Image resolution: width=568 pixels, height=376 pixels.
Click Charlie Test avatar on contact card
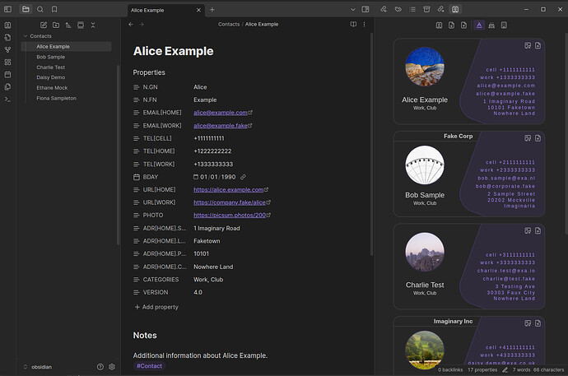click(425, 252)
